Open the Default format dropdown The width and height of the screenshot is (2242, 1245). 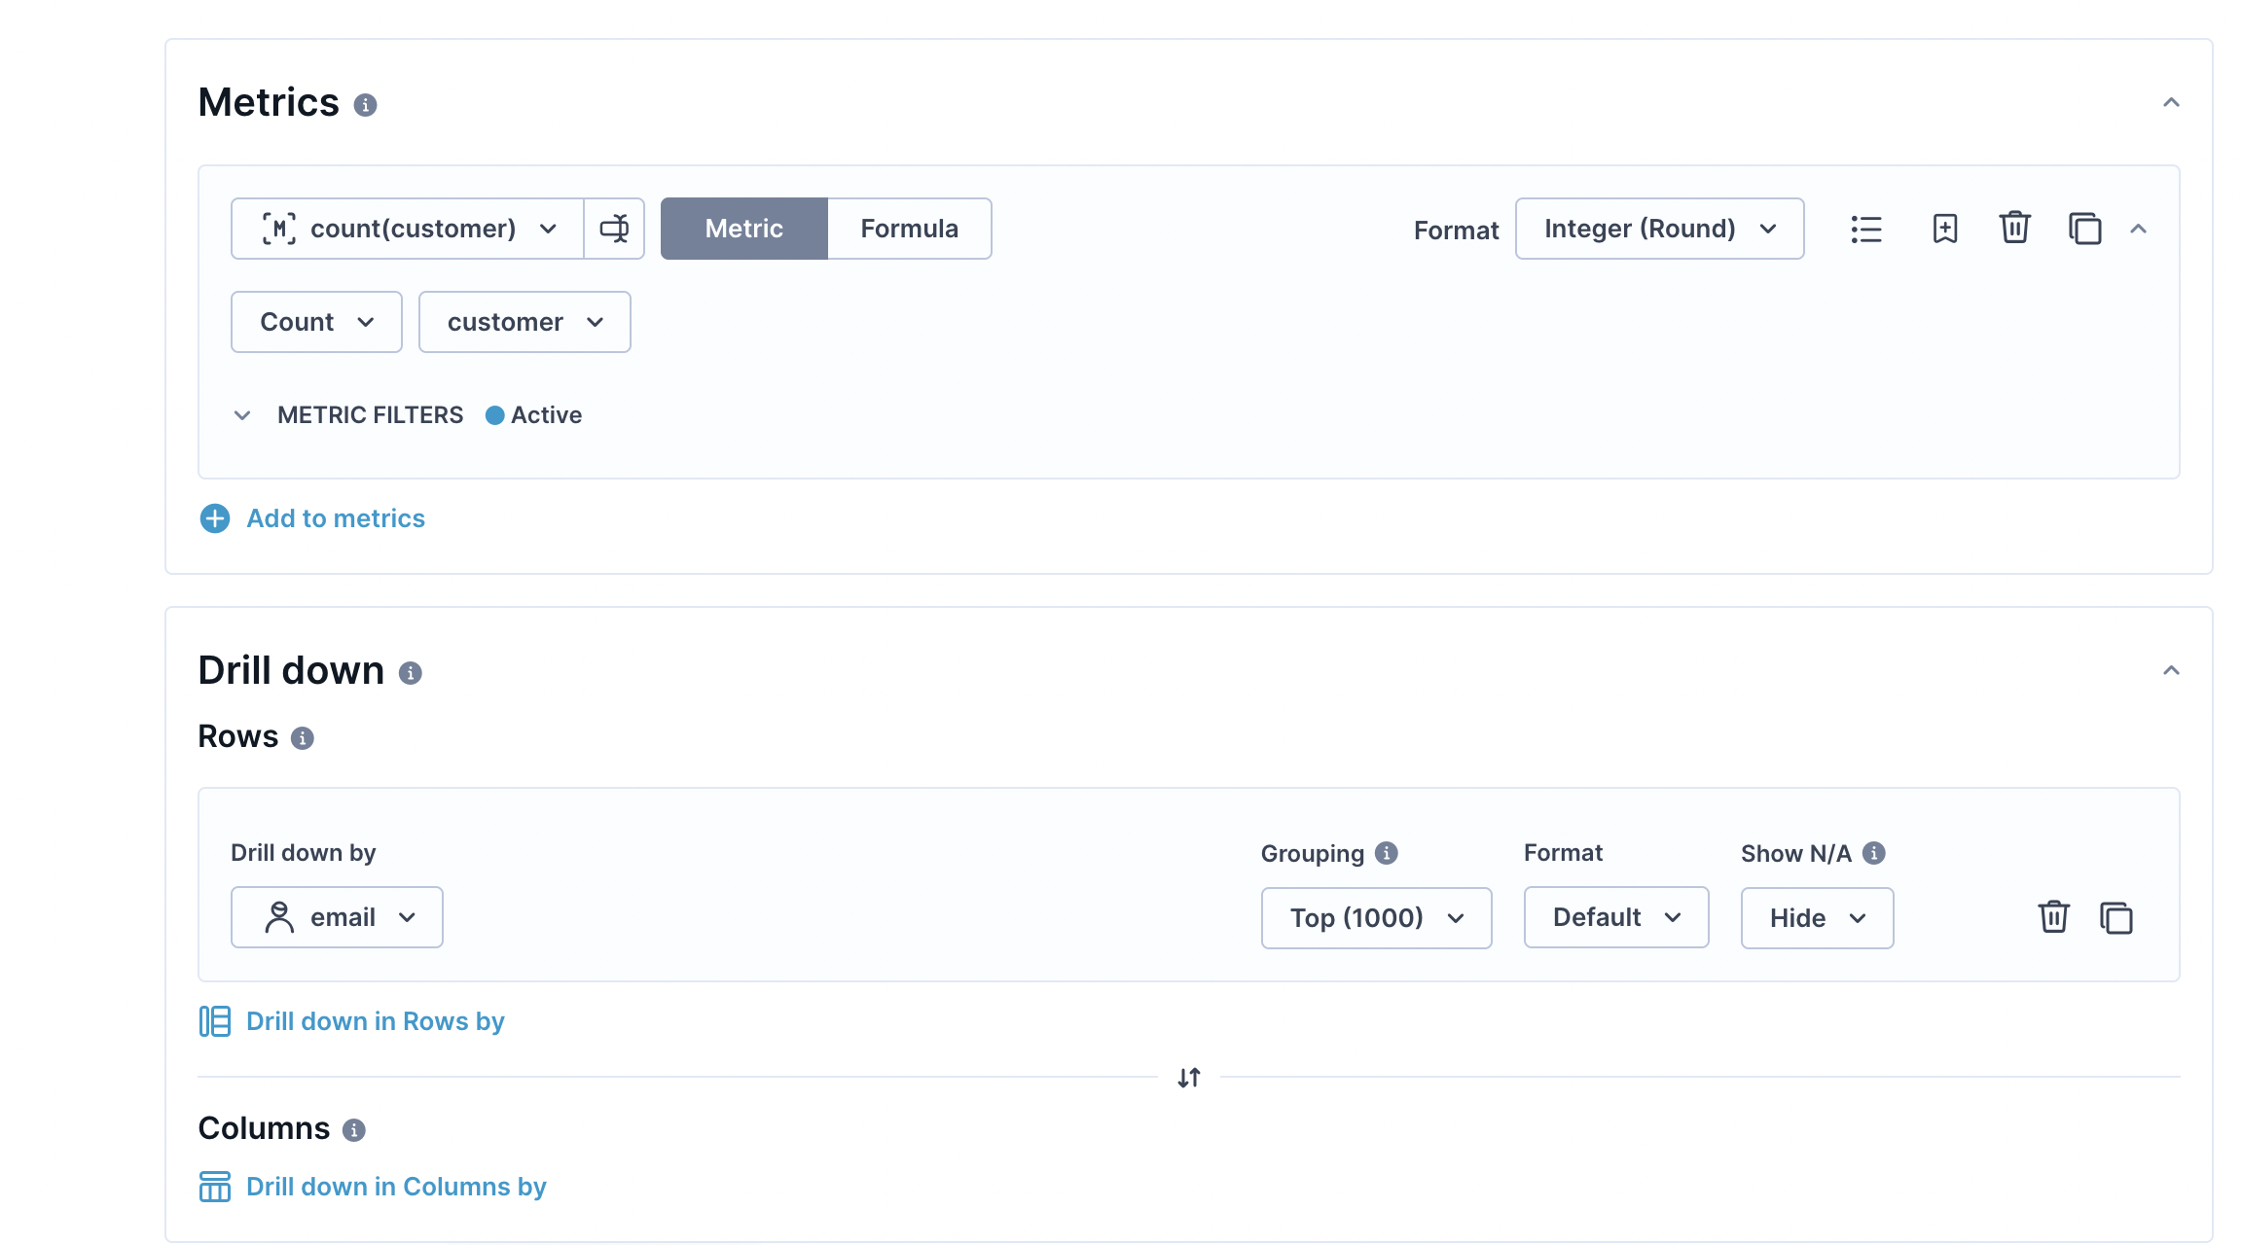[1616, 917]
